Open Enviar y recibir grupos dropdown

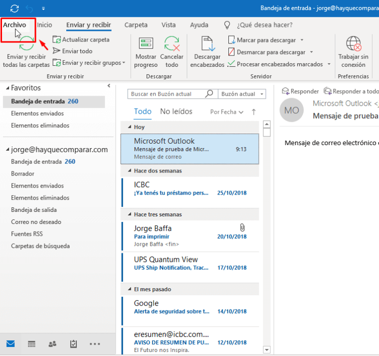(89, 63)
